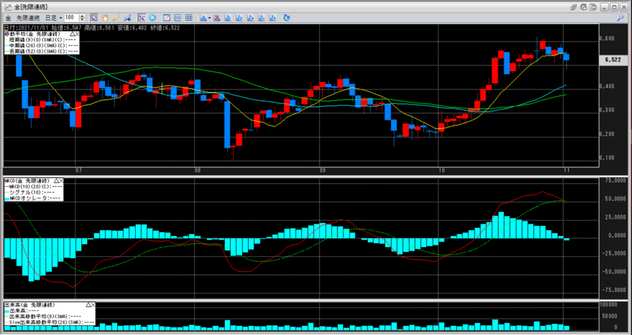The width and height of the screenshot is (632, 335).
Task: Click the 50.0000 MACD axis label
Action: [617, 199]
